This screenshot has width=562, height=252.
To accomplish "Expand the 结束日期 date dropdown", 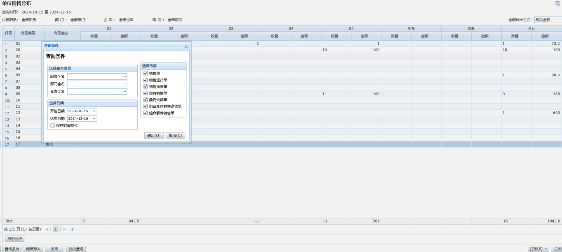I will pyautogui.click(x=94, y=119).
